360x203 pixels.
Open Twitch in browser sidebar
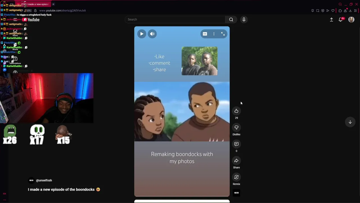click(4, 63)
